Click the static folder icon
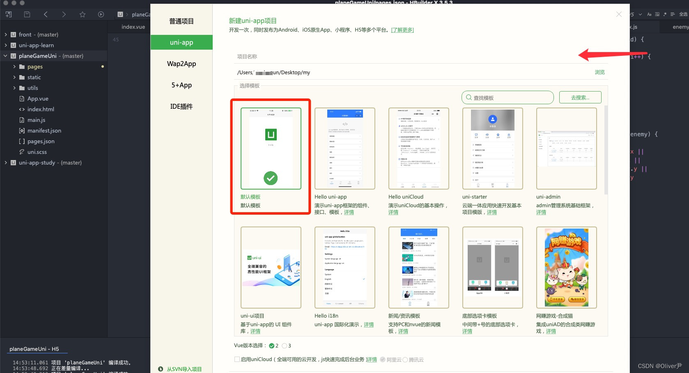This screenshot has height=373, width=689. pyautogui.click(x=22, y=77)
